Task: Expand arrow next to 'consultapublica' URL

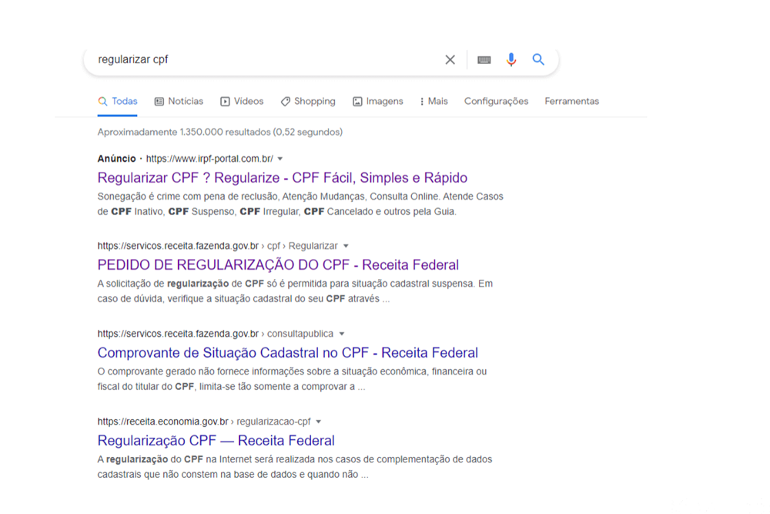Action: click(x=342, y=334)
